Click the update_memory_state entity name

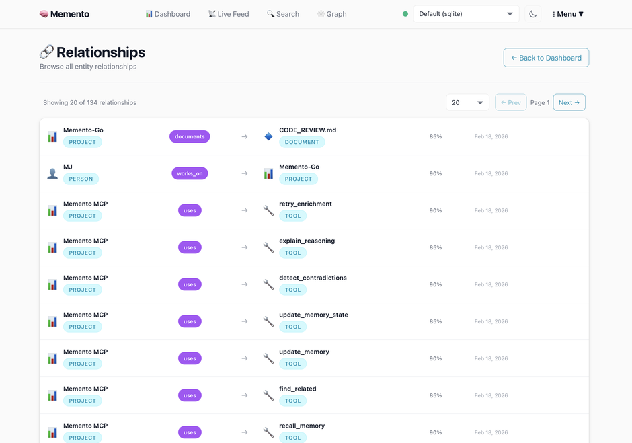tap(313, 315)
